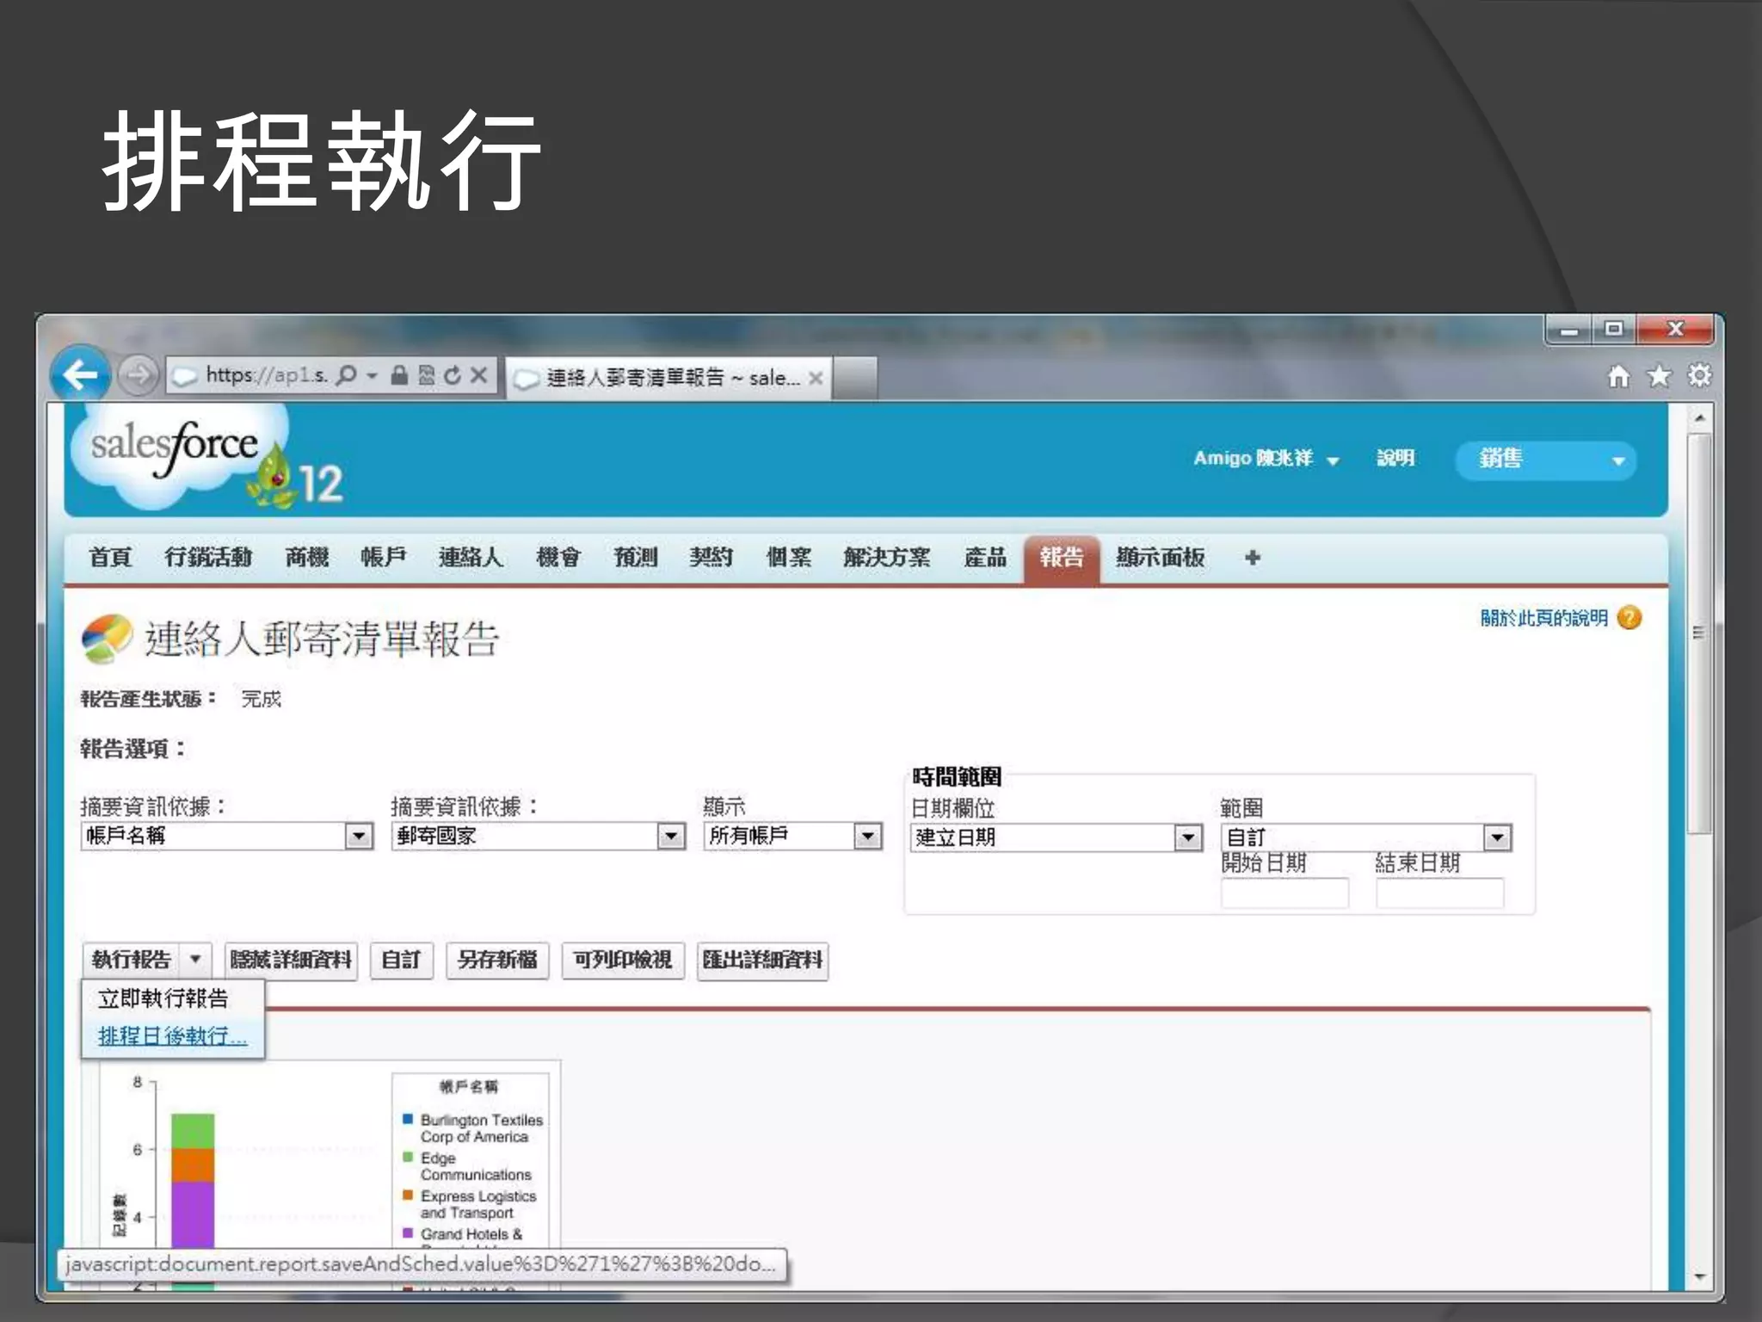
Task: Click the browser home icon
Action: click(x=1618, y=376)
